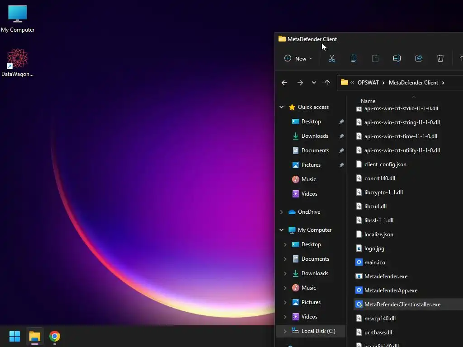This screenshot has height=347, width=463.
Task: Open My Computer desktop icon
Action: coord(18,19)
